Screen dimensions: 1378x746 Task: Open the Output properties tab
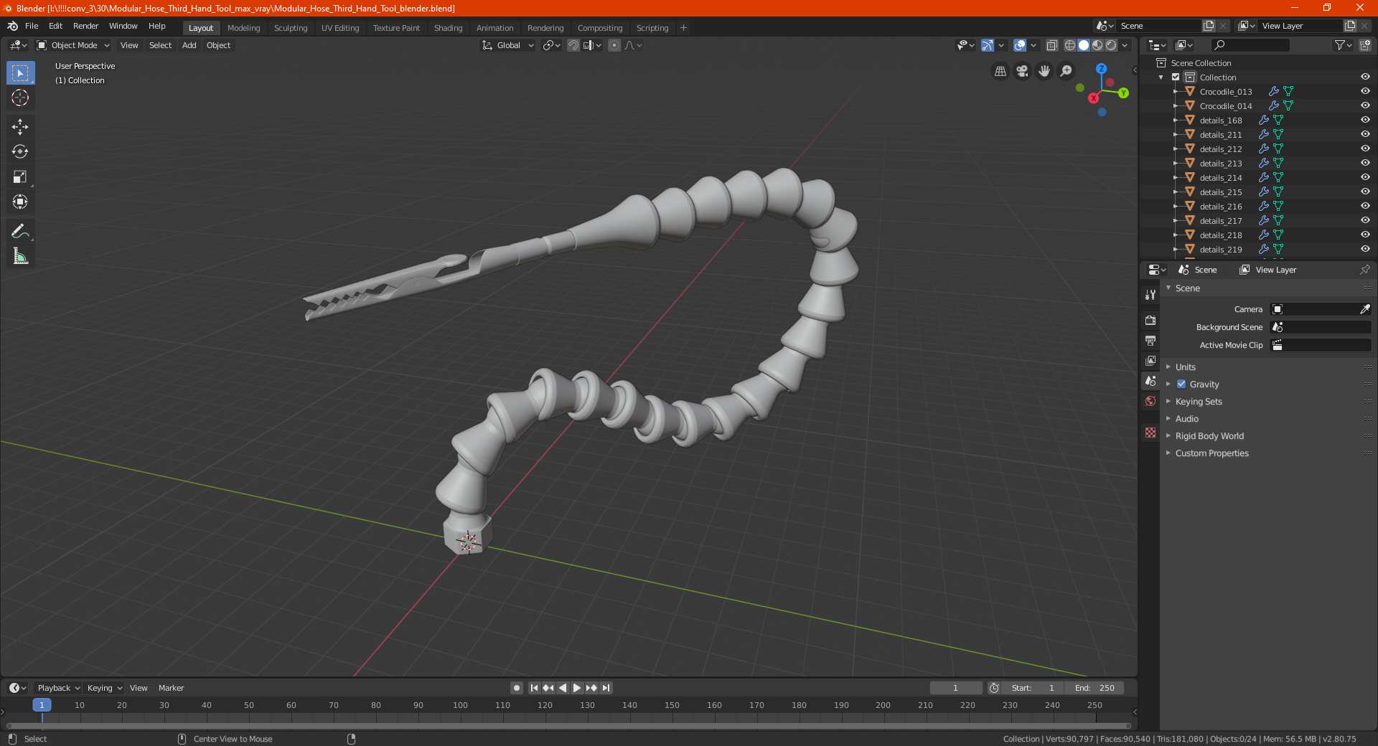coord(1150,340)
